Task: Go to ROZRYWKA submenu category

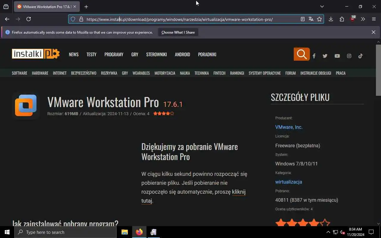Action: 109,73
